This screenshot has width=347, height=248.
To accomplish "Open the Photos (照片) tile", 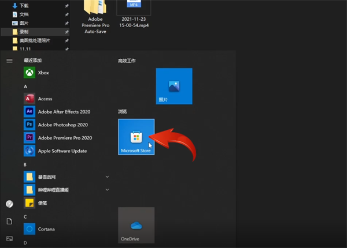I will pos(174,87).
